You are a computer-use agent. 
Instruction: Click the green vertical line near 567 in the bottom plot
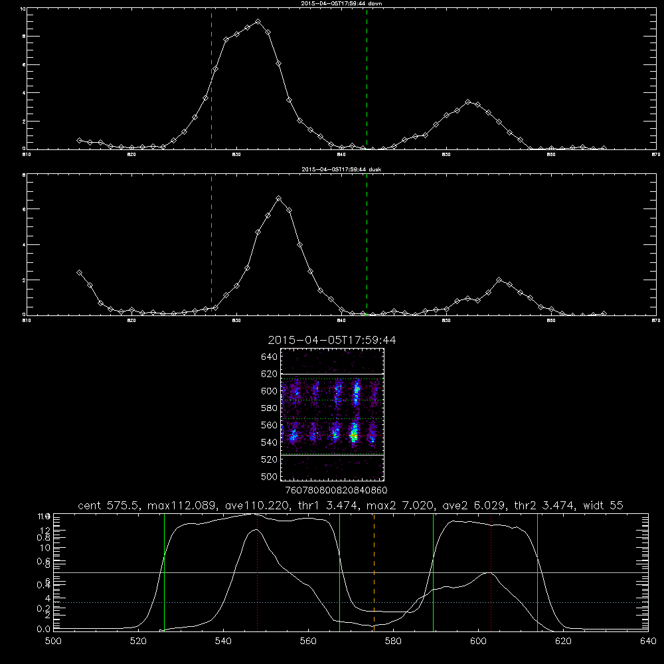pyautogui.click(x=339, y=572)
